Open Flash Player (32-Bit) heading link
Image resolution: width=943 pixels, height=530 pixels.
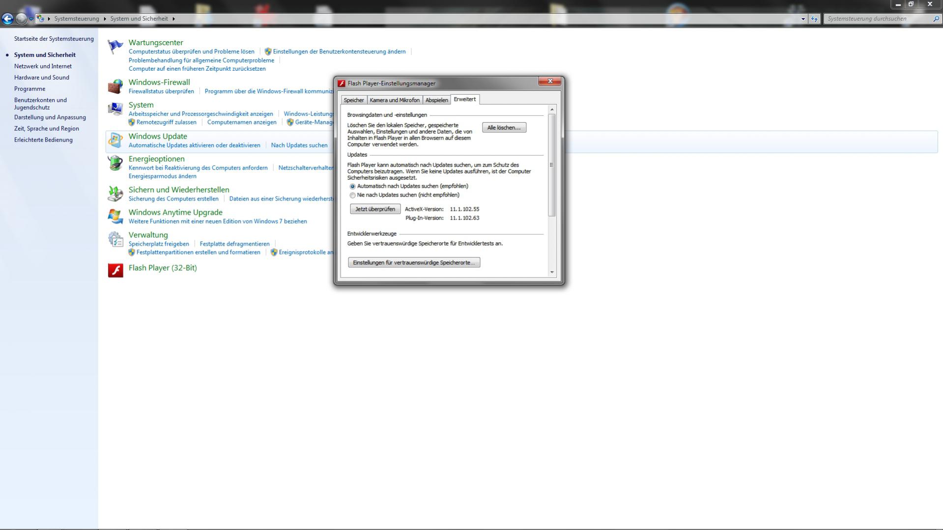click(x=163, y=268)
